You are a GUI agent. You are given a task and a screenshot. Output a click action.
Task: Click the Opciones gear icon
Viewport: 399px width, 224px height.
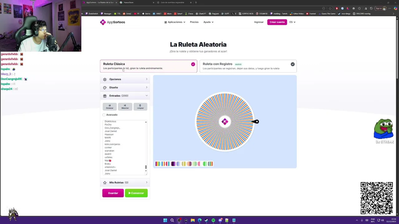pyautogui.click(x=105, y=79)
